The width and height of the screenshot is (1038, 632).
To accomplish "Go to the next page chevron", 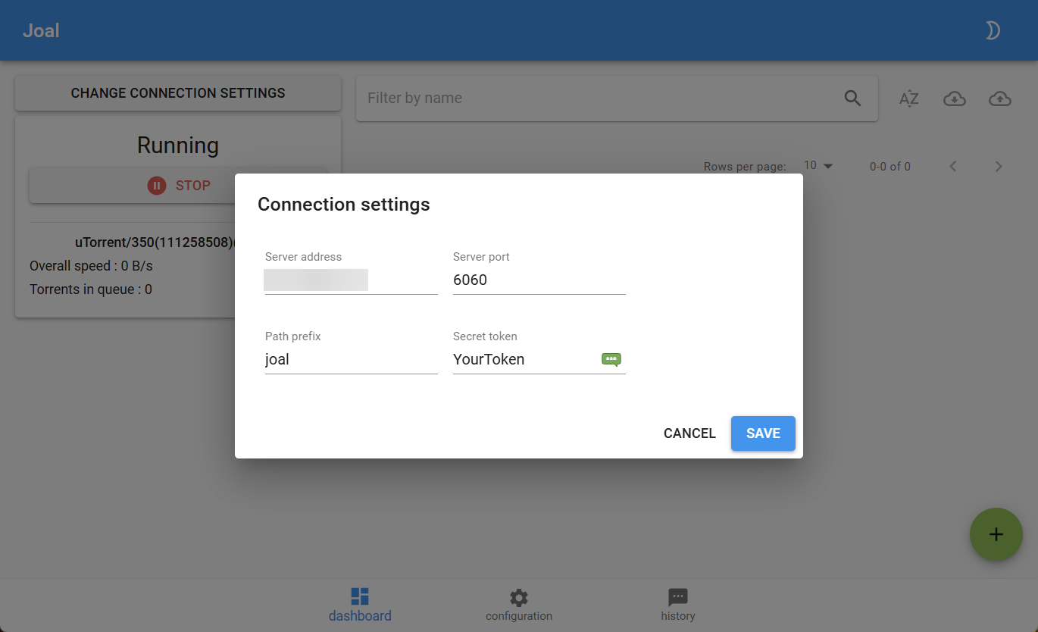I will click(999, 167).
